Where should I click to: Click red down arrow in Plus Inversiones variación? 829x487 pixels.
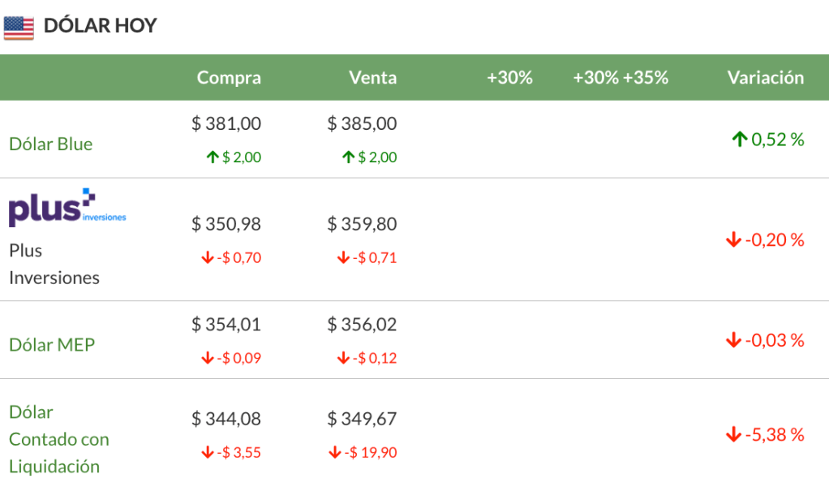click(733, 240)
